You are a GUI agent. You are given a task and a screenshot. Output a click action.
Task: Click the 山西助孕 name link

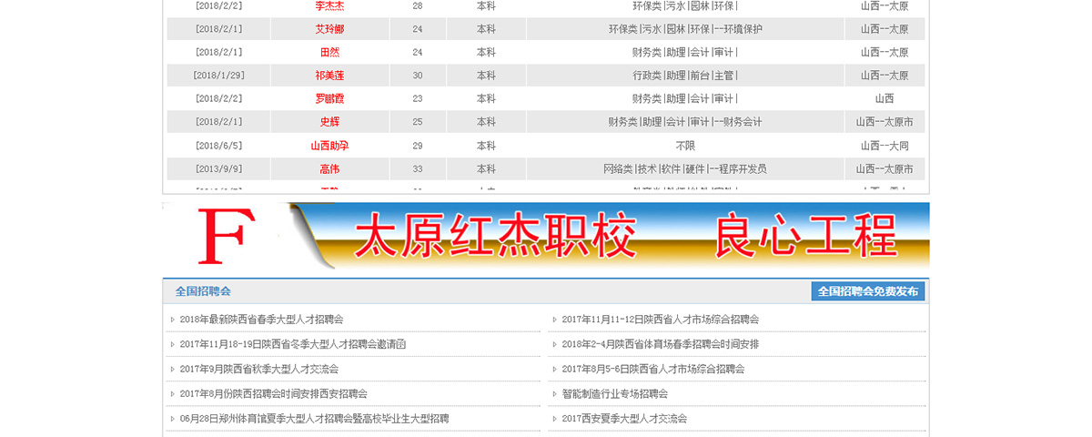tap(329, 146)
